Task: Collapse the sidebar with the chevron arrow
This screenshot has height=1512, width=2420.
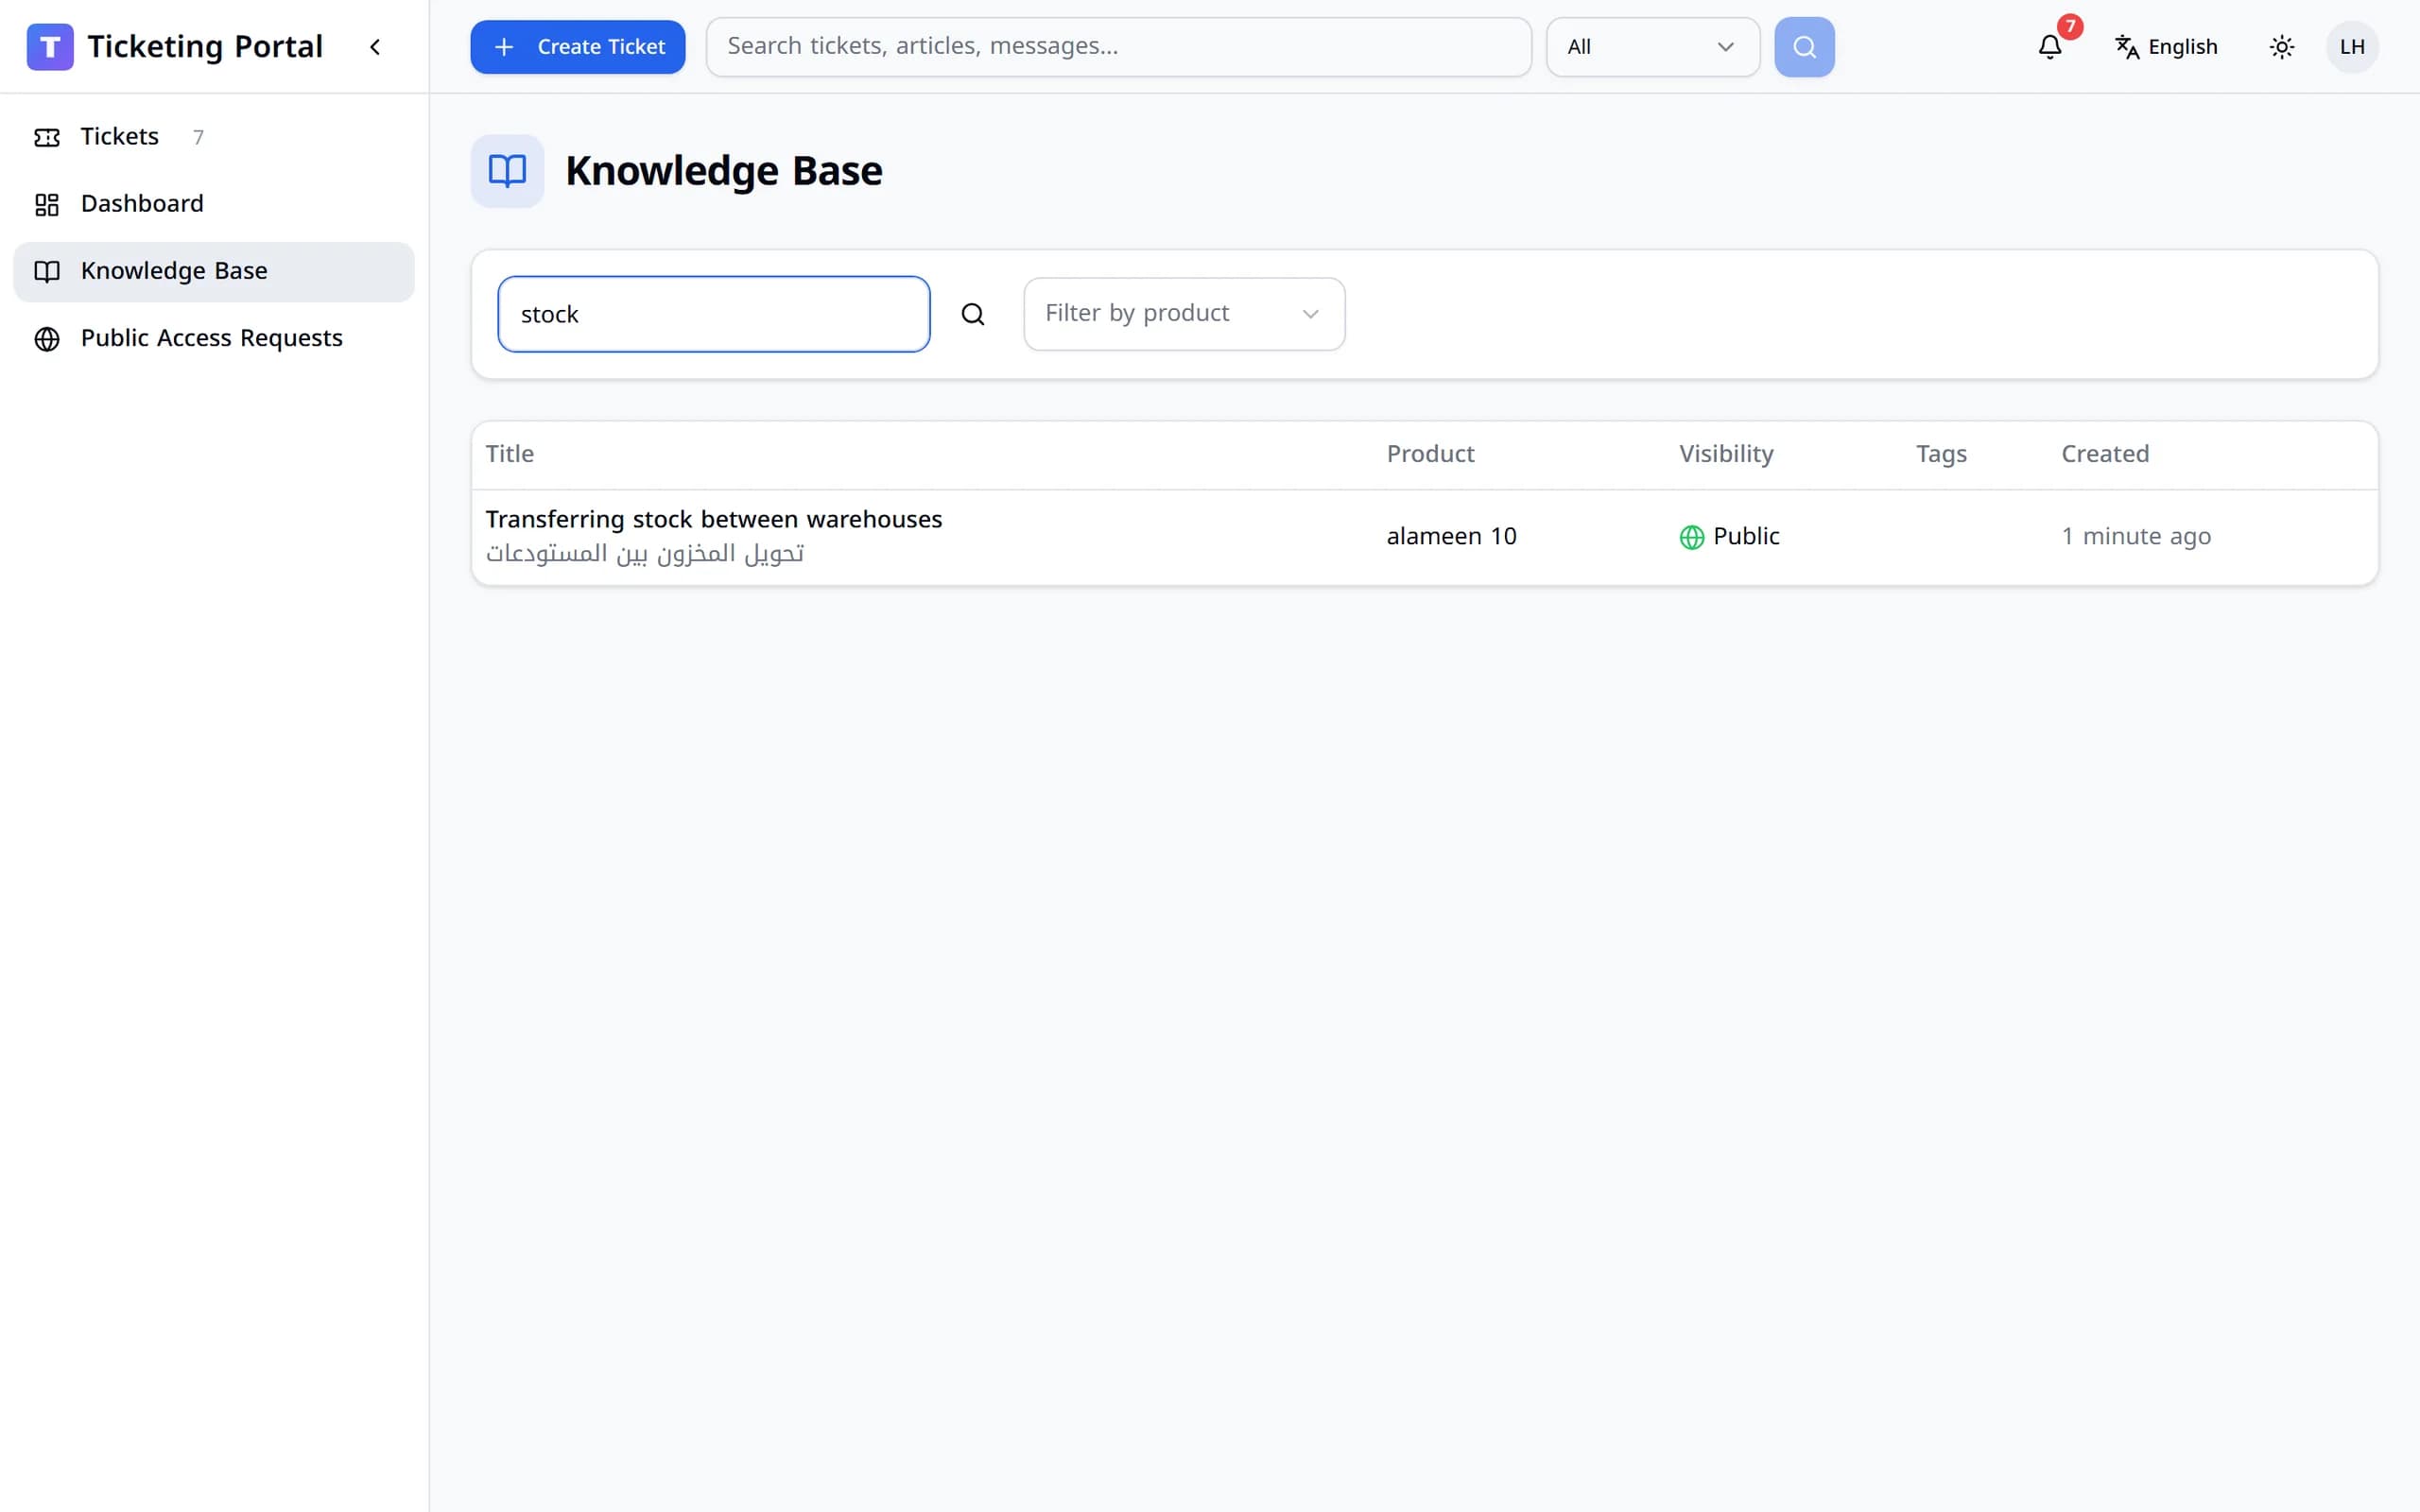Action: coord(375,47)
